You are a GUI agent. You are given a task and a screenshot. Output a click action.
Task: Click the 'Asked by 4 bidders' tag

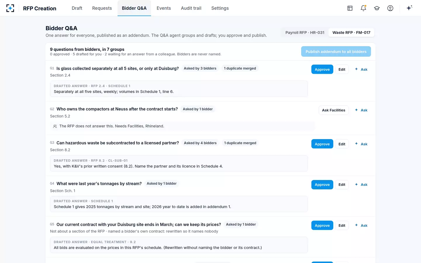(200, 143)
